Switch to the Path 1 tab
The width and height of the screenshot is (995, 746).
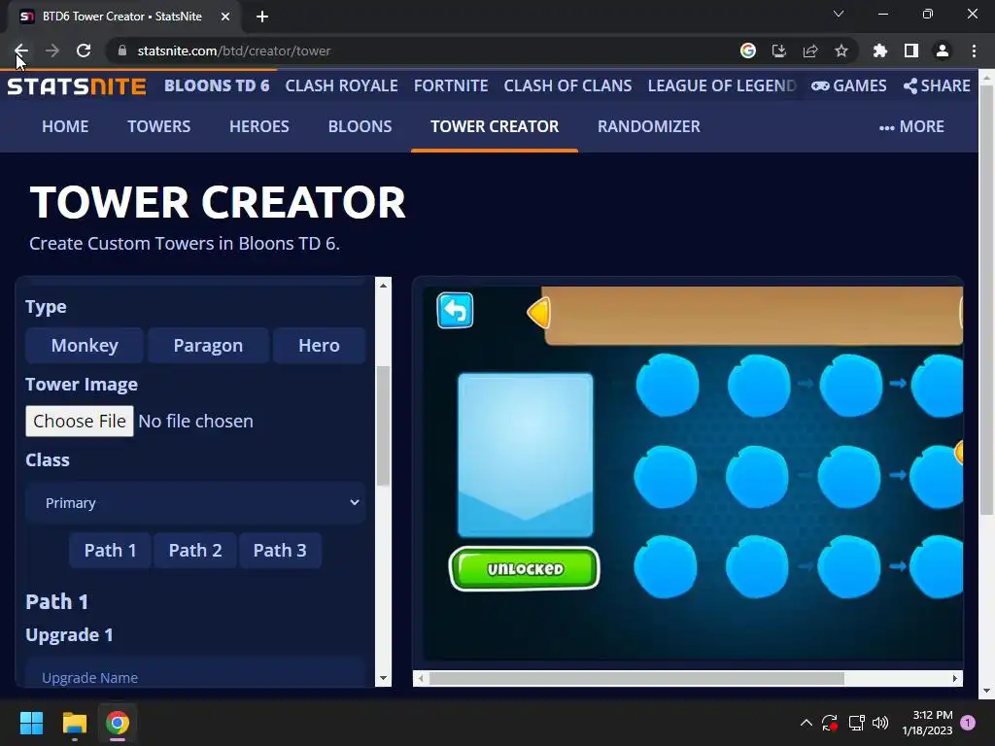[111, 550]
